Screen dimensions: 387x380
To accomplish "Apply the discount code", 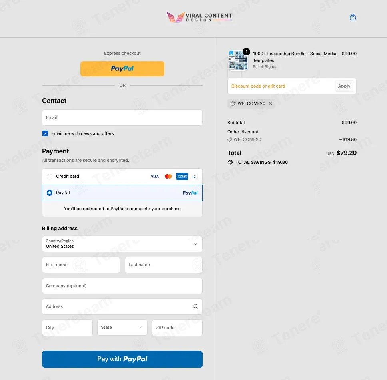I will tap(344, 86).
